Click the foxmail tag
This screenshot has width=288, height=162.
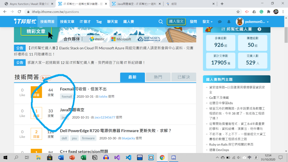click(67, 96)
